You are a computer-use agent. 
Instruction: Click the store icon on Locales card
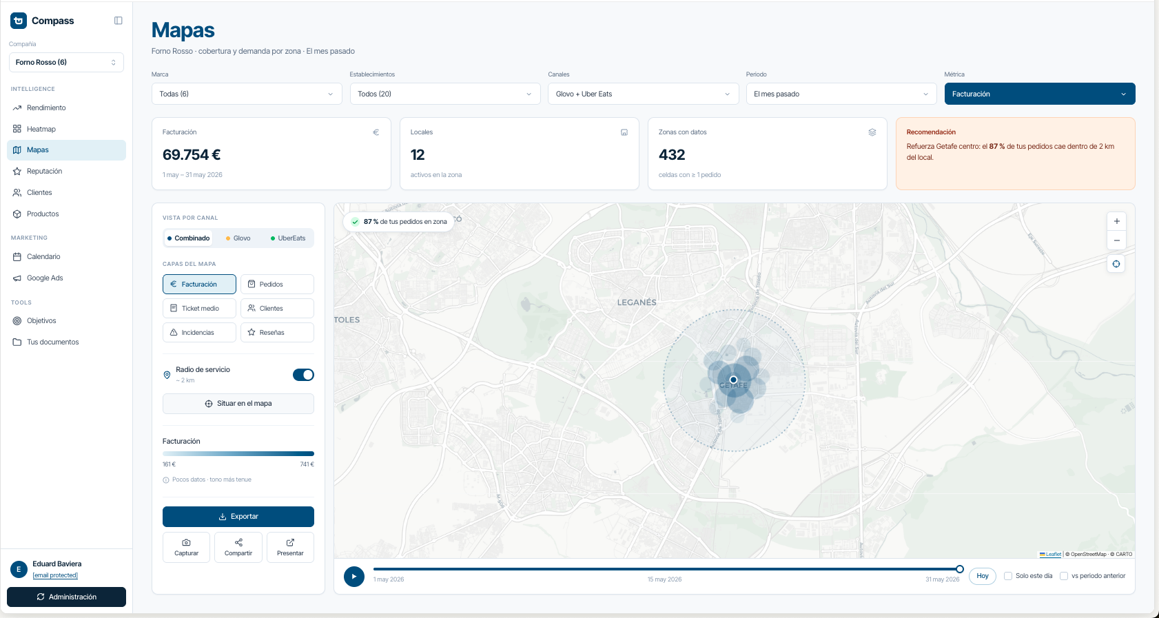pyautogui.click(x=624, y=132)
